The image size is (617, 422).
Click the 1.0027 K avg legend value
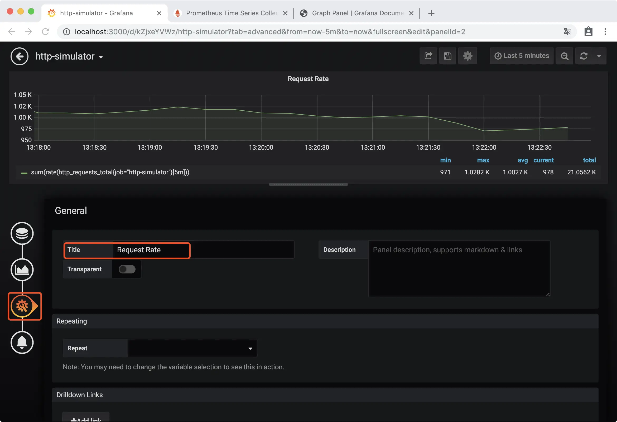tap(515, 172)
